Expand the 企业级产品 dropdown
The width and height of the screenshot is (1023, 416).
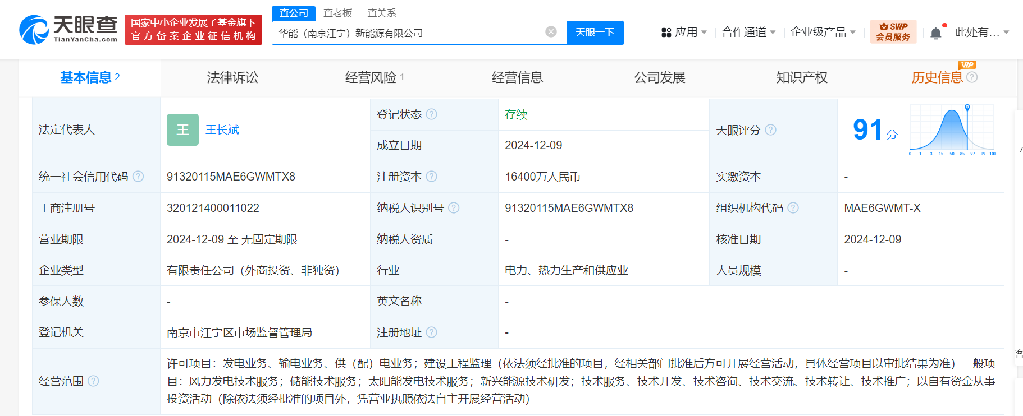(x=823, y=33)
